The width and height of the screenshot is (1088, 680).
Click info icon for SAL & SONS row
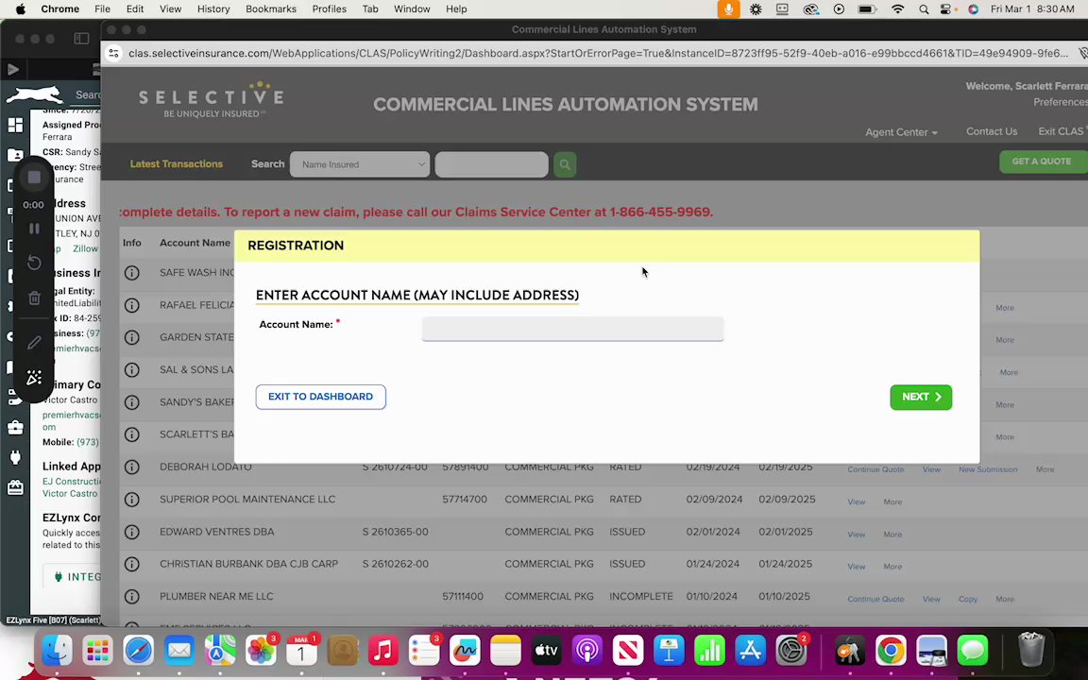point(132,370)
